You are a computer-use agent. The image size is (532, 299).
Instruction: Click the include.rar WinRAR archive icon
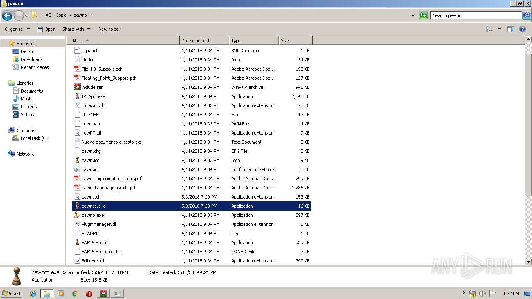[77, 87]
